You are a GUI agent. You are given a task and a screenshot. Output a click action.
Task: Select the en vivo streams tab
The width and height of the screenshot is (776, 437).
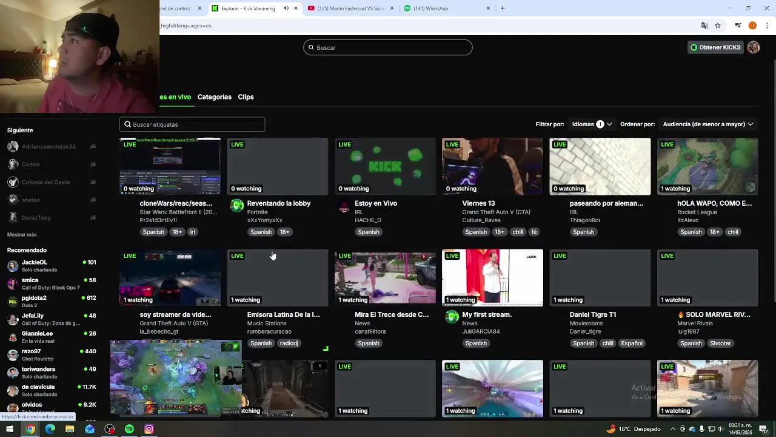point(175,97)
